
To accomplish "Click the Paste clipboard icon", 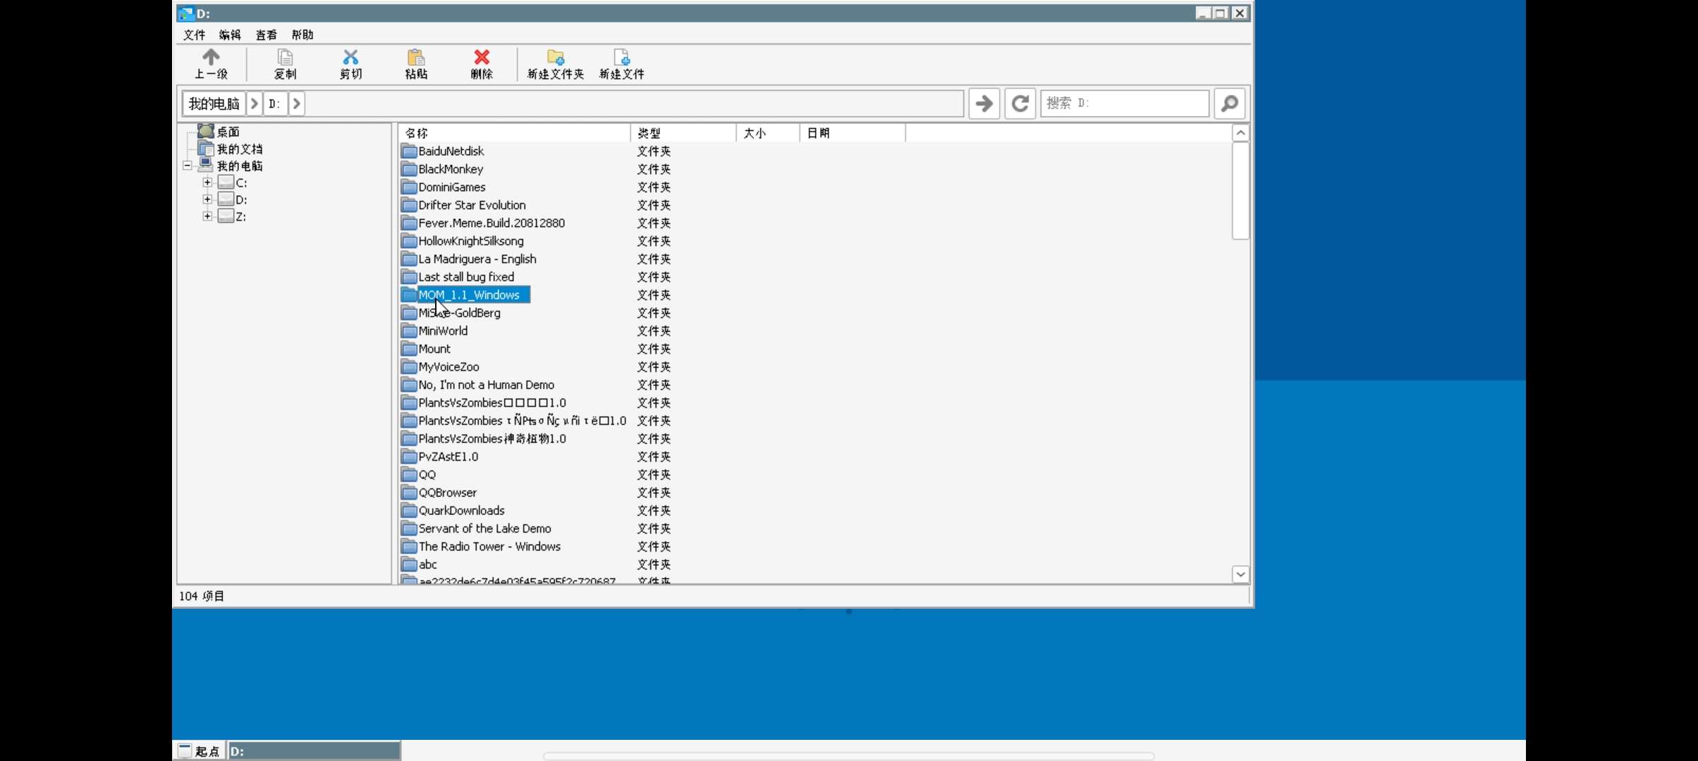I will (x=416, y=58).
